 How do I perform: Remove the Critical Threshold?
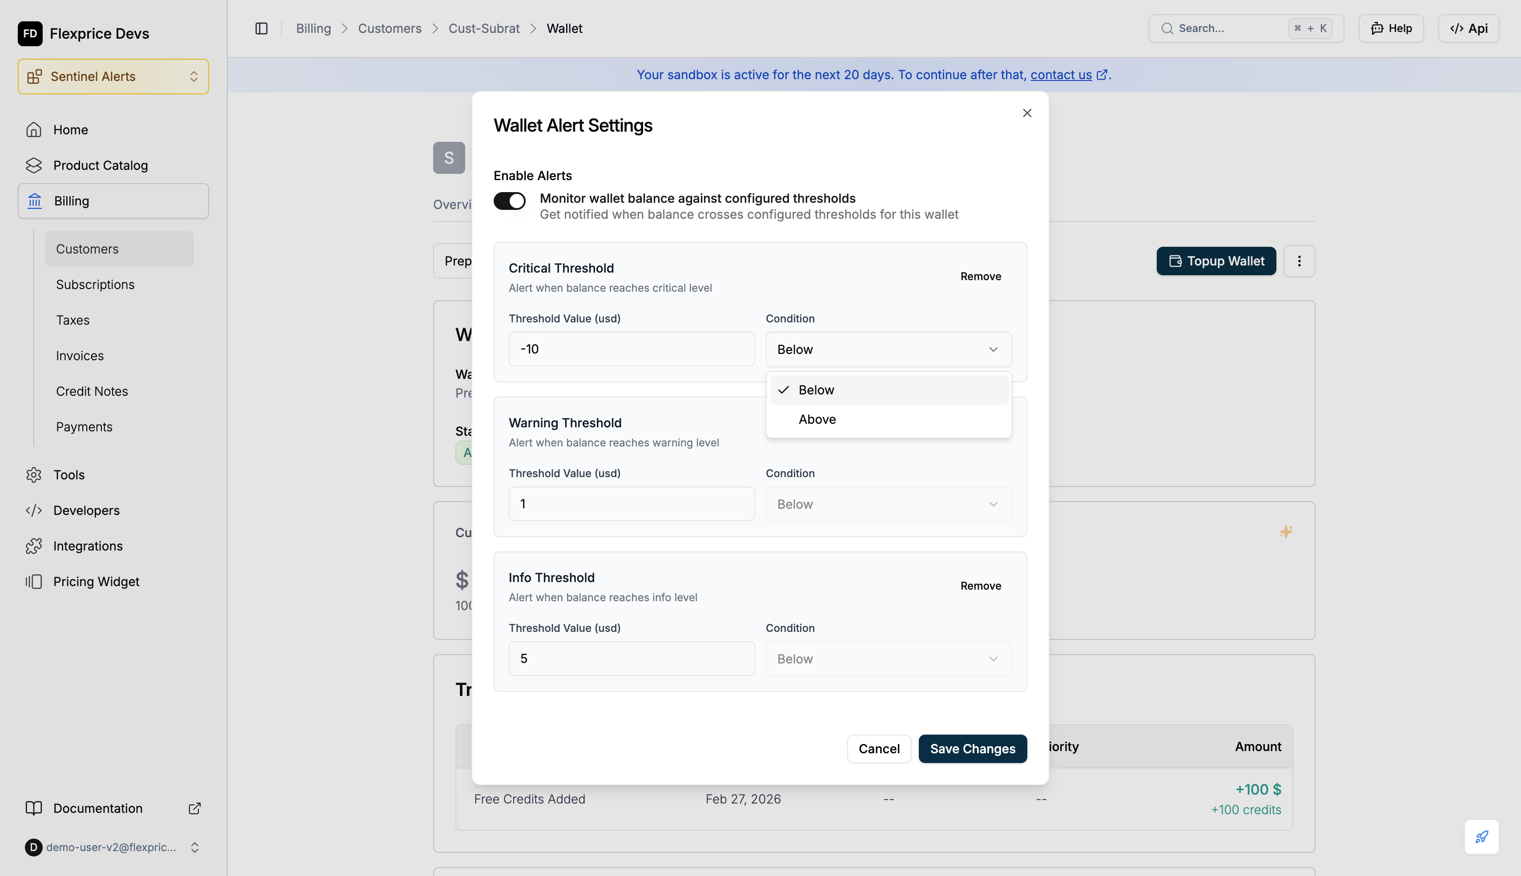[x=980, y=276]
